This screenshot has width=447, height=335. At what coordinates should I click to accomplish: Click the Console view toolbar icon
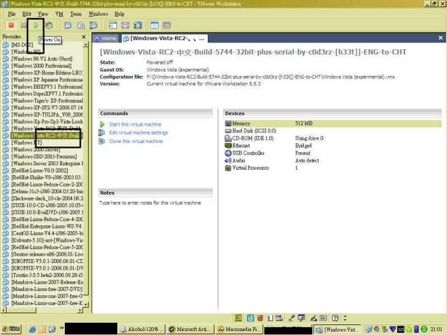click(167, 25)
